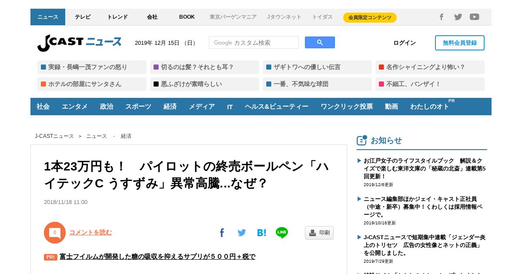Click the ログイン link
Image resolution: width=522 pixels, height=274 pixels.
point(405,43)
